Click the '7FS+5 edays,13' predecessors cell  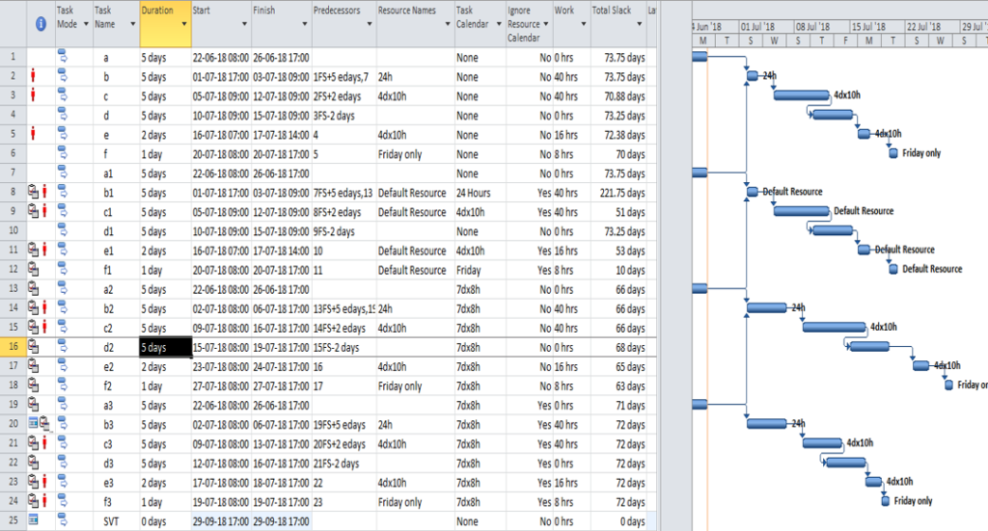(343, 193)
